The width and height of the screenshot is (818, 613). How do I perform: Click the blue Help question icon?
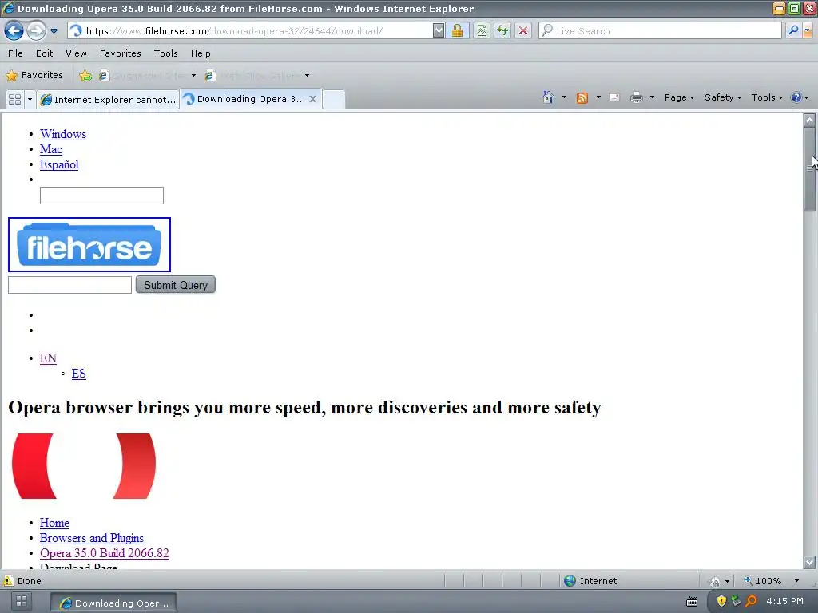(x=796, y=97)
